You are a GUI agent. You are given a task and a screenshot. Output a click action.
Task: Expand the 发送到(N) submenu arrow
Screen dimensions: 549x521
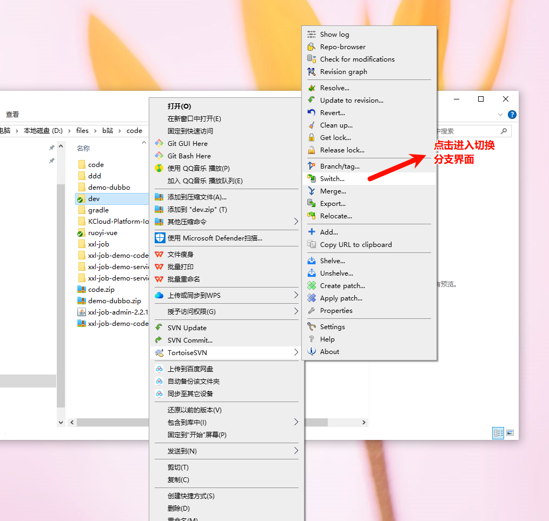296,451
